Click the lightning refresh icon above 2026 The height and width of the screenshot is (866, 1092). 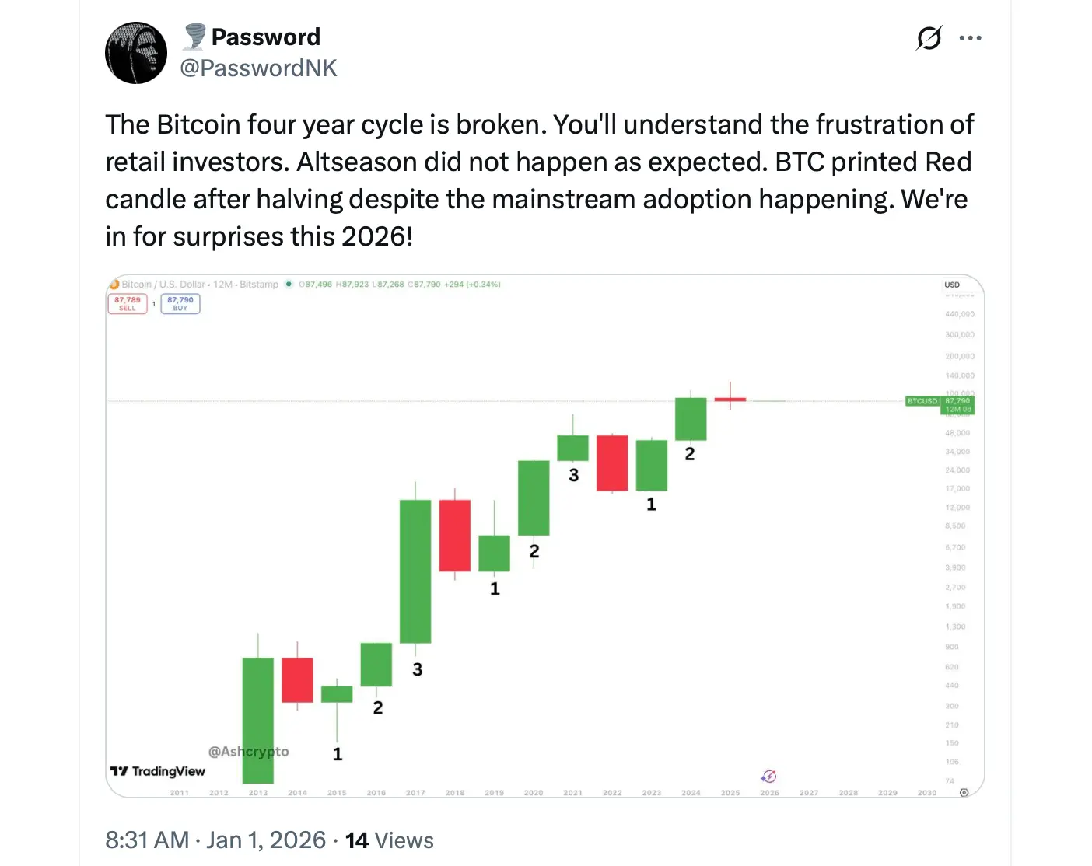(x=768, y=776)
